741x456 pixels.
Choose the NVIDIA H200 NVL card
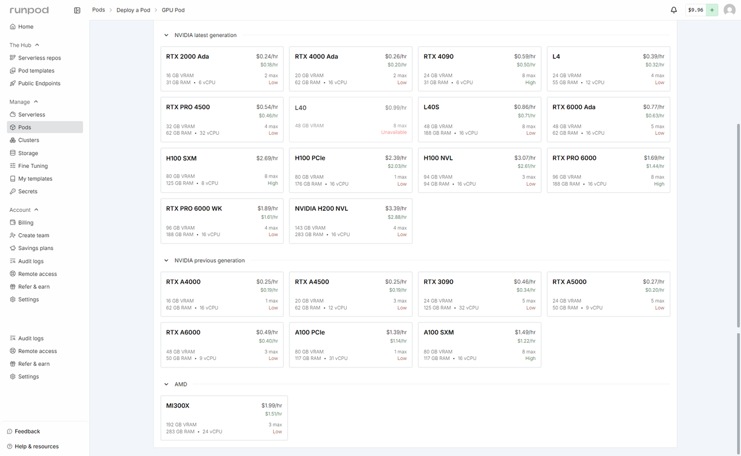coord(351,221)
